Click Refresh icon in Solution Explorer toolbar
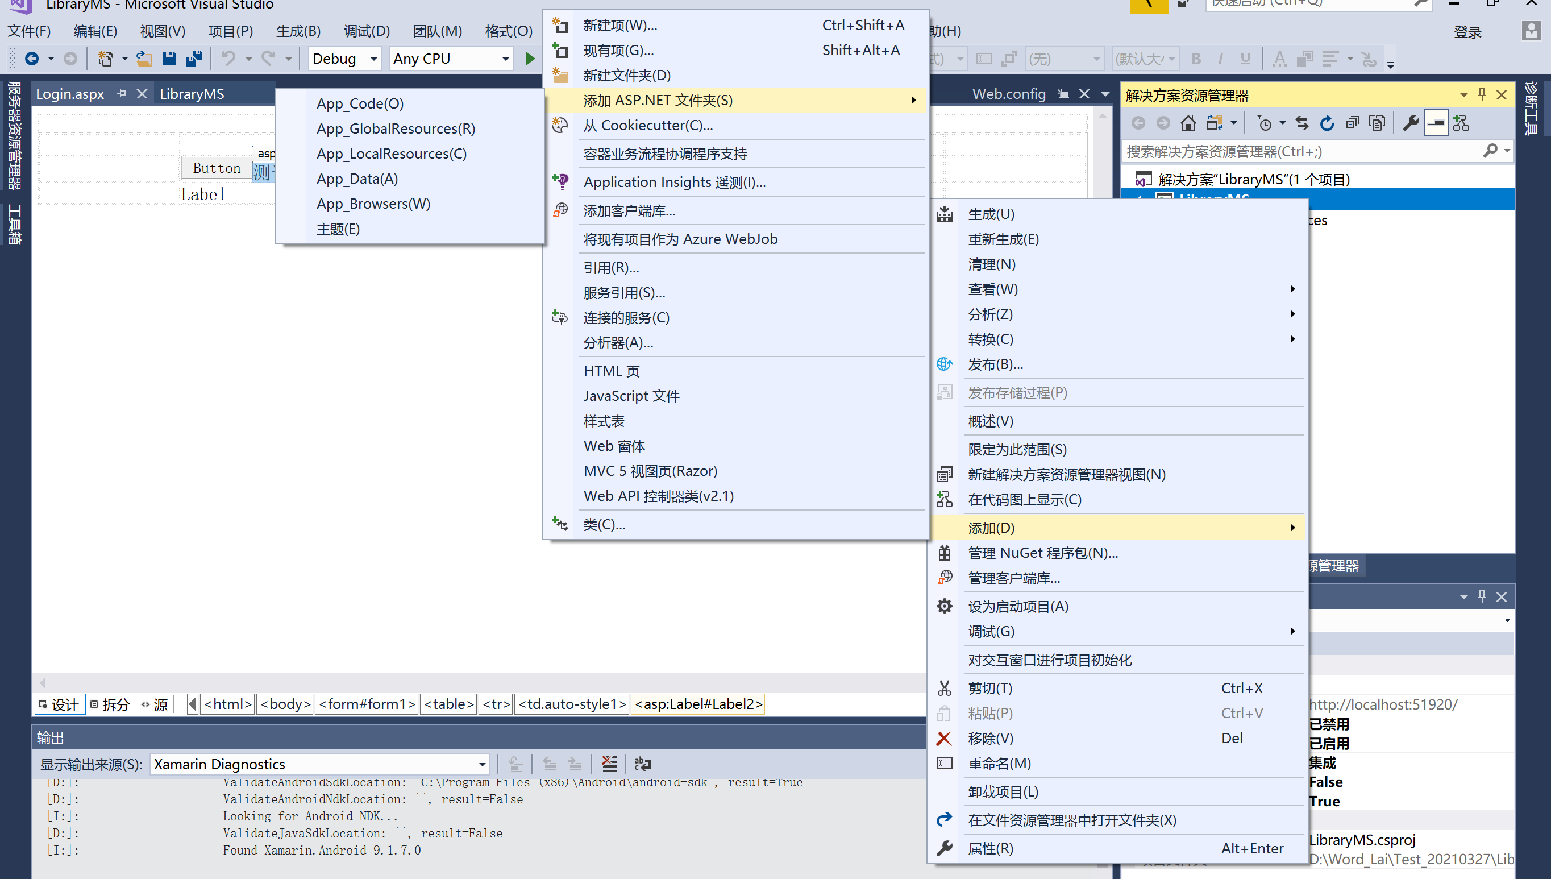Screen dimensions: 1551x879 [1327, 123]
